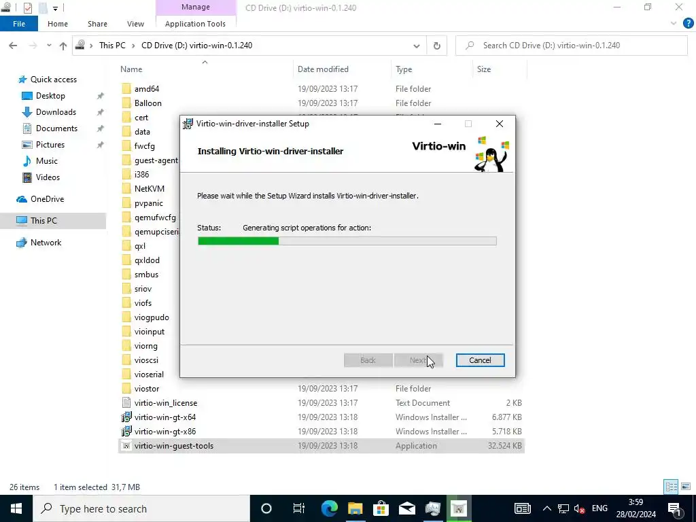Click the installer taskbar icon
Image resolution: width=696 pixels, height=522 pixels.
click(459, 508)
